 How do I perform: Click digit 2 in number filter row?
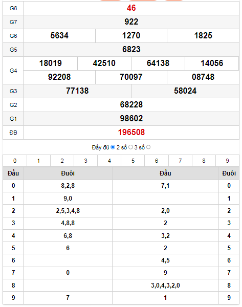point(62,161)
